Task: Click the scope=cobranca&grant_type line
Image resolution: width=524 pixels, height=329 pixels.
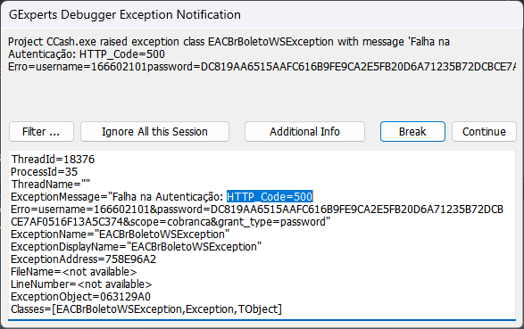Action: [x=171, y=221]
